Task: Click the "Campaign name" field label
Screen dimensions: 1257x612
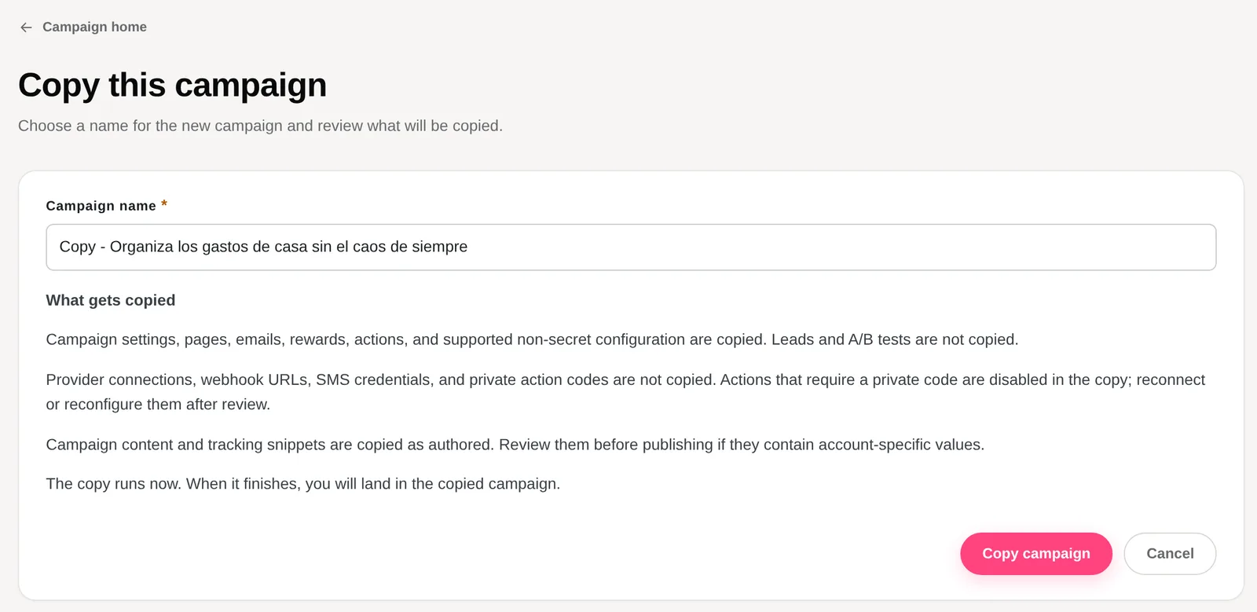Action: coord(101,206)
